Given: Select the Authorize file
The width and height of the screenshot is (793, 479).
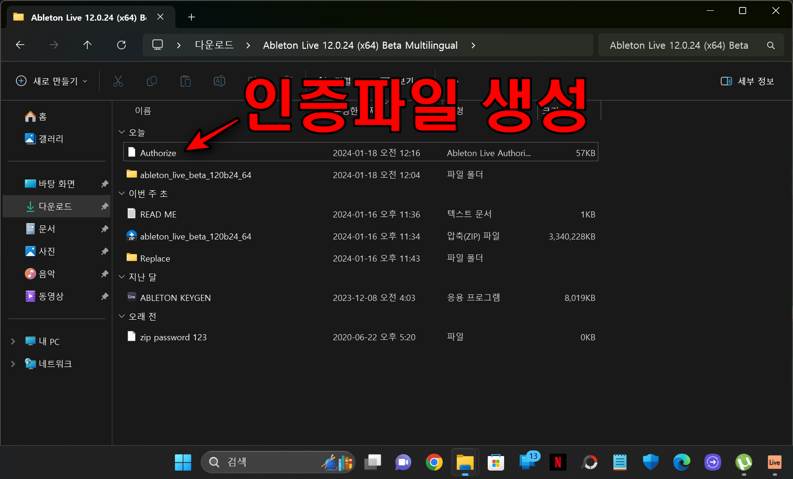Looking at the screenshot, I should click(x=361, y=152).
